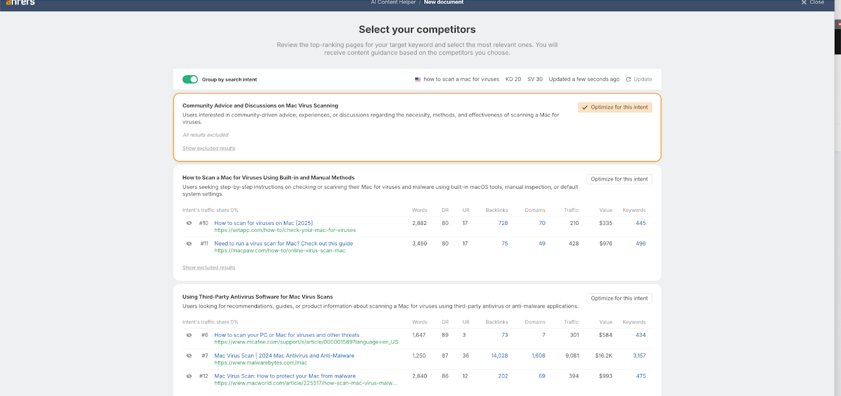
Task: Exclude the macpaw.com result with eye icon
Action: [x=189, y=244]
